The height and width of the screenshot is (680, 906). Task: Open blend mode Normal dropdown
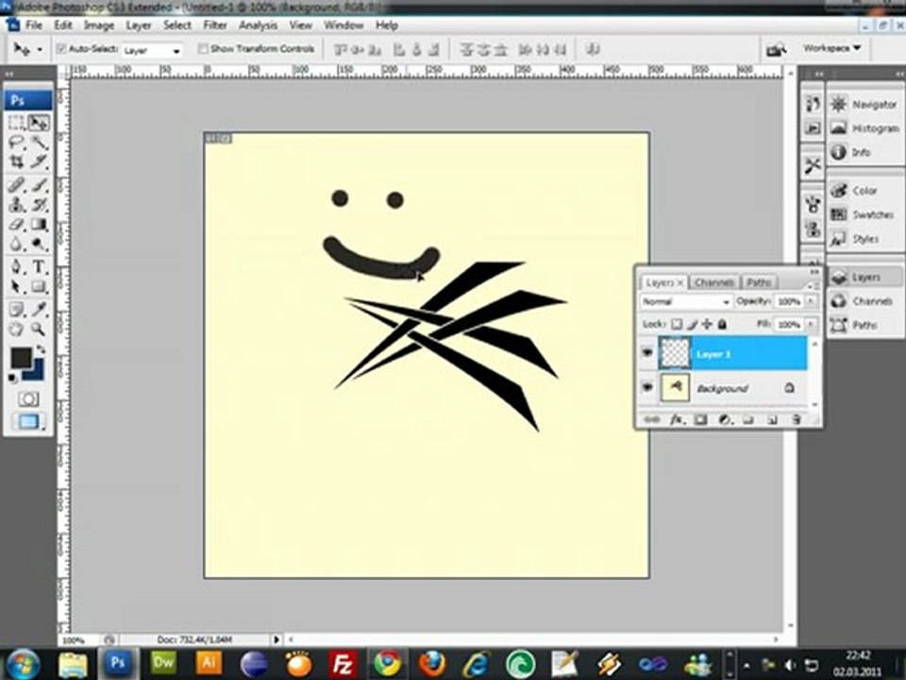(x=686, y=302)
